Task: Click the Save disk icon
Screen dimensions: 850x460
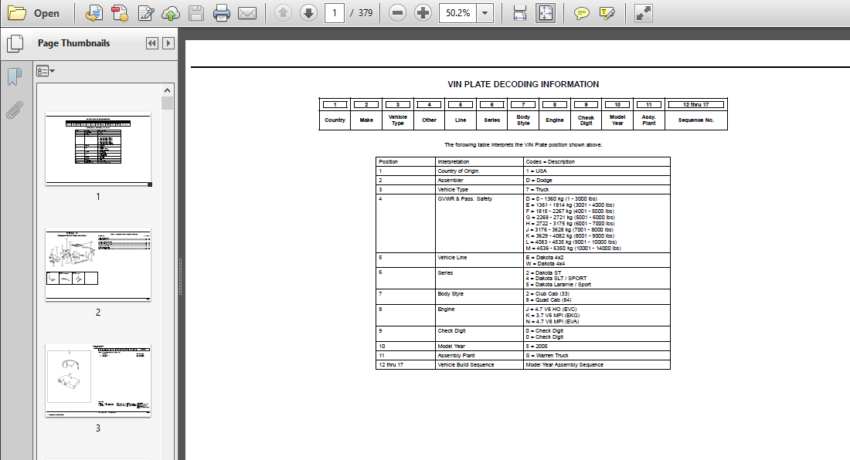Action: tap(196, 13)
